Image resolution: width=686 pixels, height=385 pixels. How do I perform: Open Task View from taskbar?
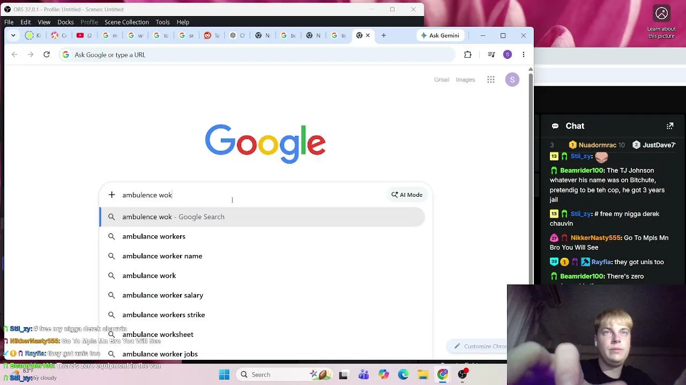pyautogui.click(x=343, y=375)
